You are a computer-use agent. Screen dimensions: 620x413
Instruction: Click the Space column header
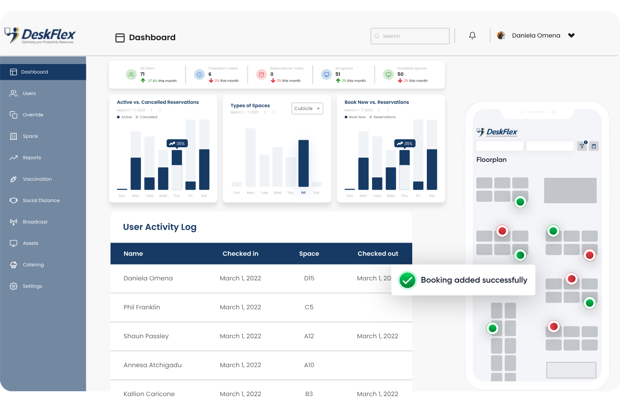pyautogui.click(x=309, y=254)
